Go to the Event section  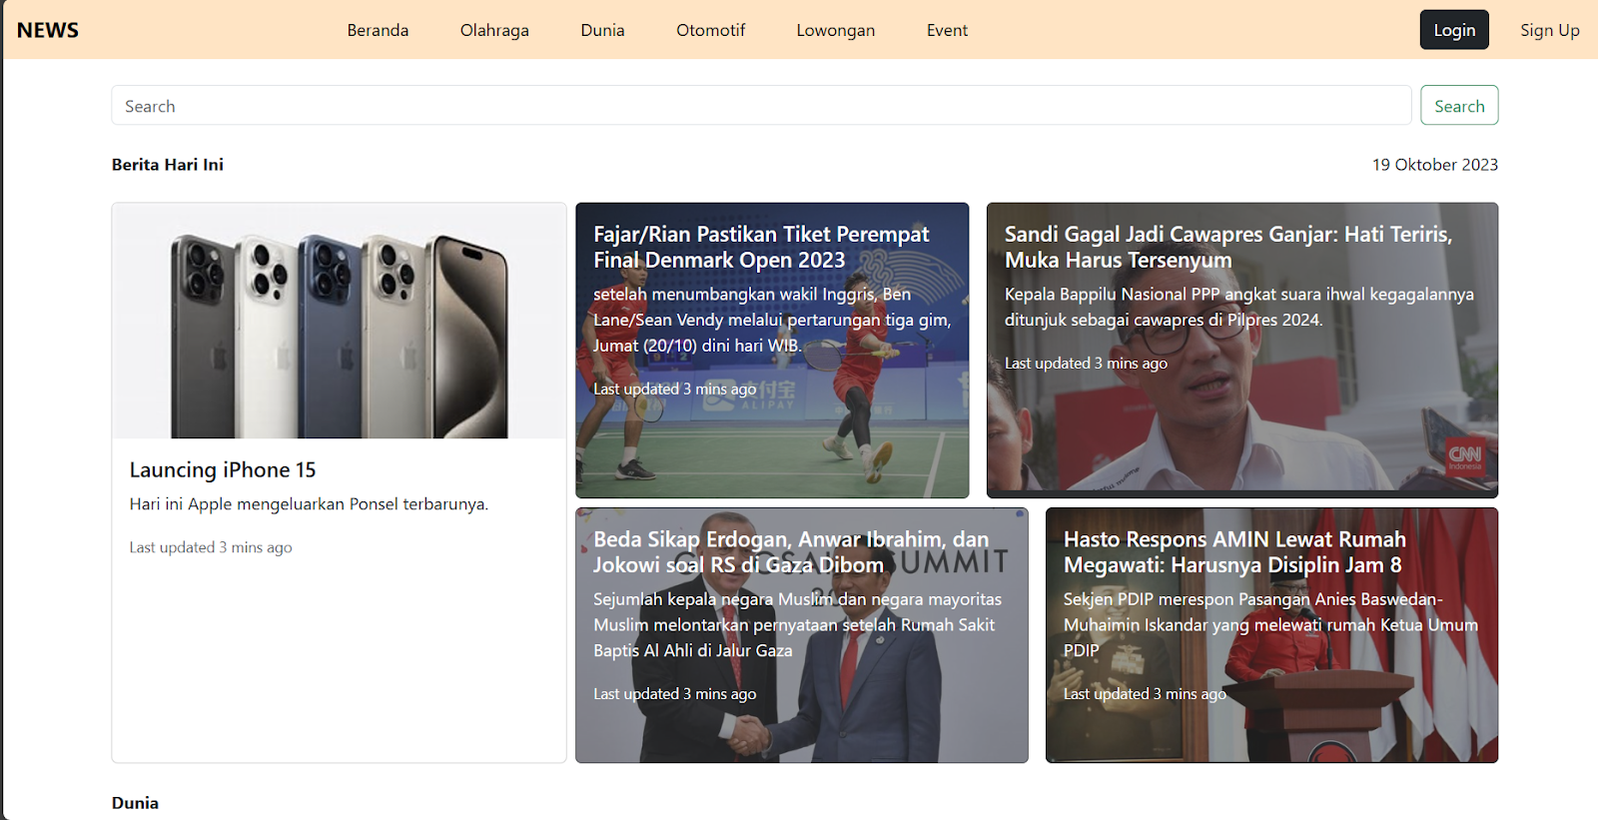[947, 30]
